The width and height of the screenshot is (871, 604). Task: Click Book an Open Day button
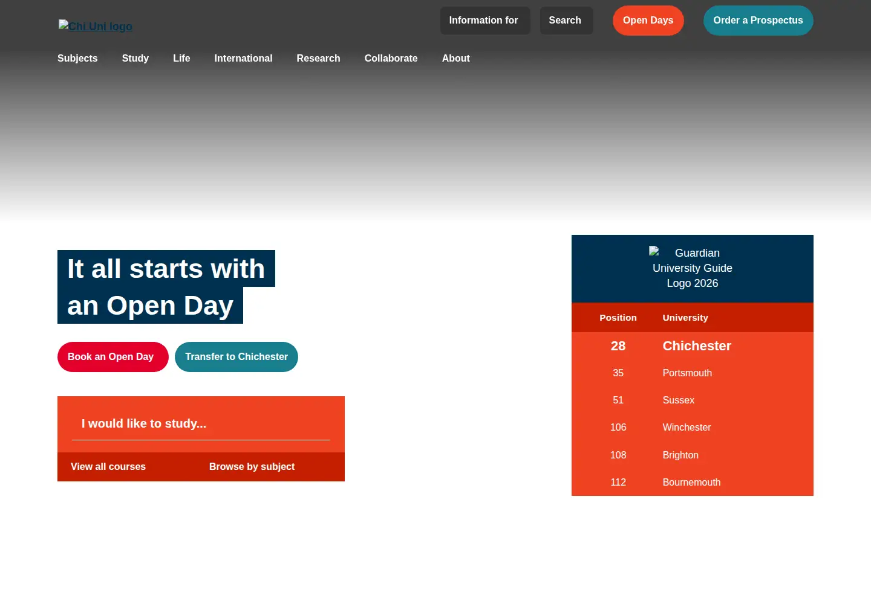click(113, 357)
